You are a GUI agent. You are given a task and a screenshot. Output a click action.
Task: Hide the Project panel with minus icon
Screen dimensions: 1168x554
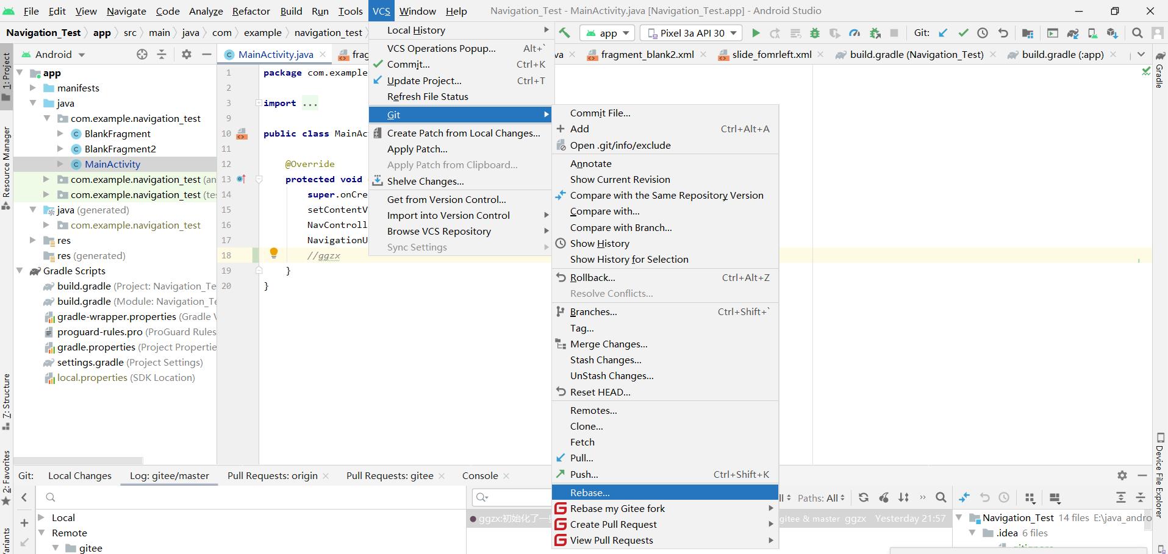coord(207,54)
